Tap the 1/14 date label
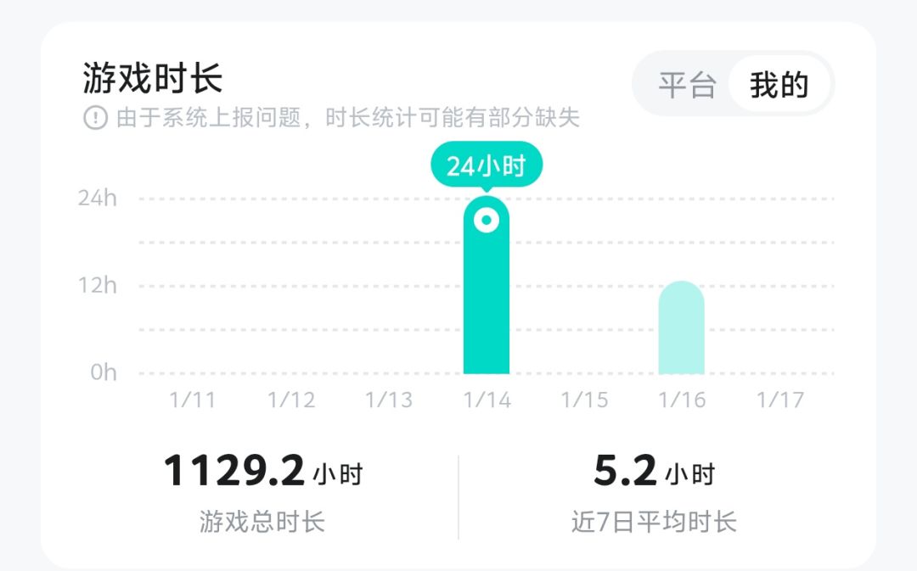This screenshot has height=571, width=917. click(487, 400)
